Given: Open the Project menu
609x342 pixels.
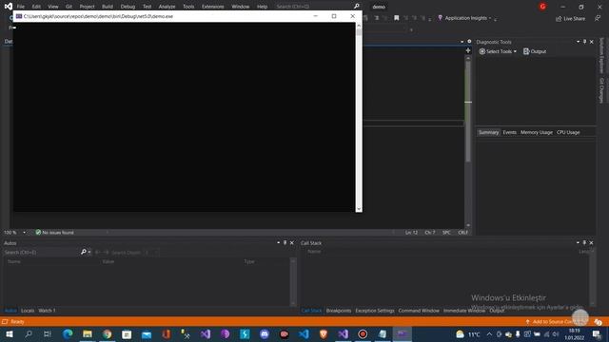Looking at the screenshot, I should pyautogui.click(x=87, y=7).
